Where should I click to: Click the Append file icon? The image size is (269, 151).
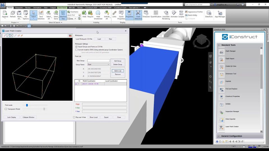click(5, 15)
